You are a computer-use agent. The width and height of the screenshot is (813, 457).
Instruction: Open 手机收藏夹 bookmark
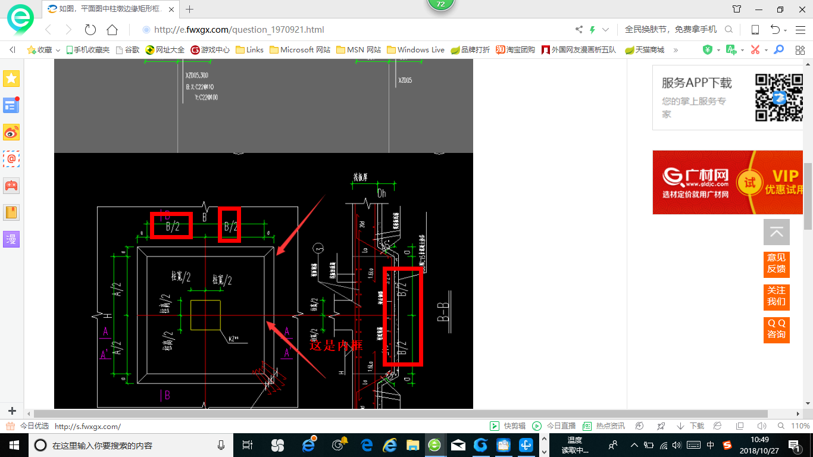(x=87, y=50)
